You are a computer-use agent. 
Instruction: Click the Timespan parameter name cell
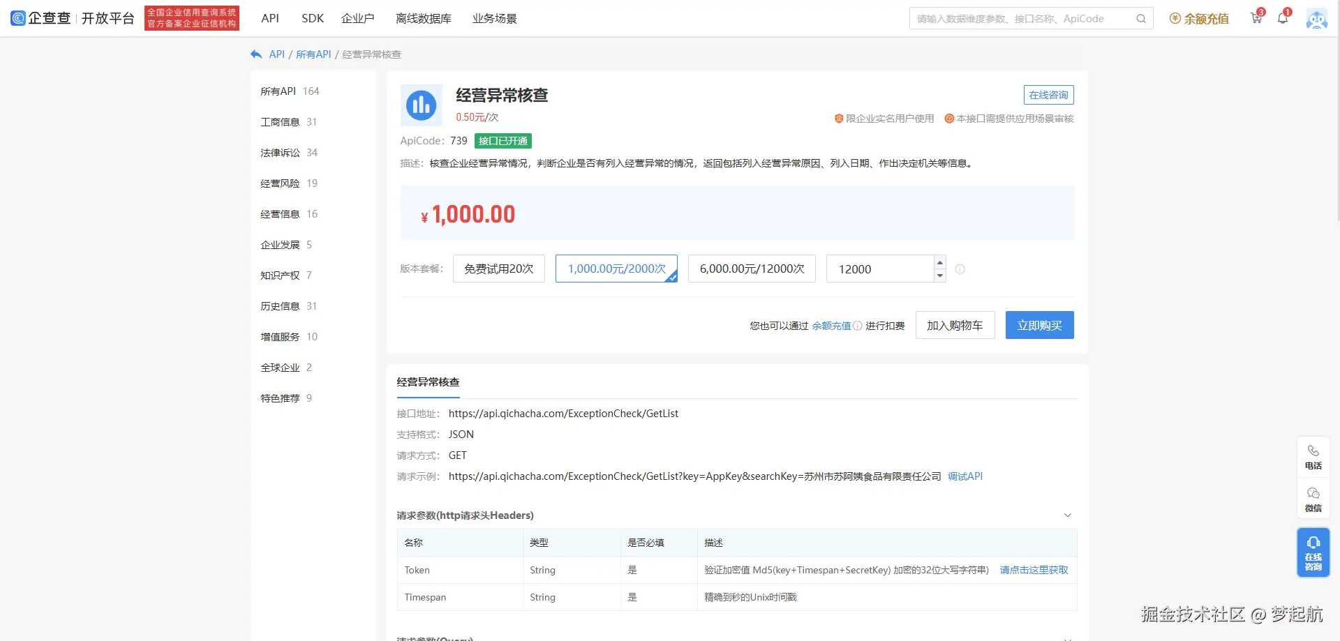pyautogui.click(x=460, y=597)
